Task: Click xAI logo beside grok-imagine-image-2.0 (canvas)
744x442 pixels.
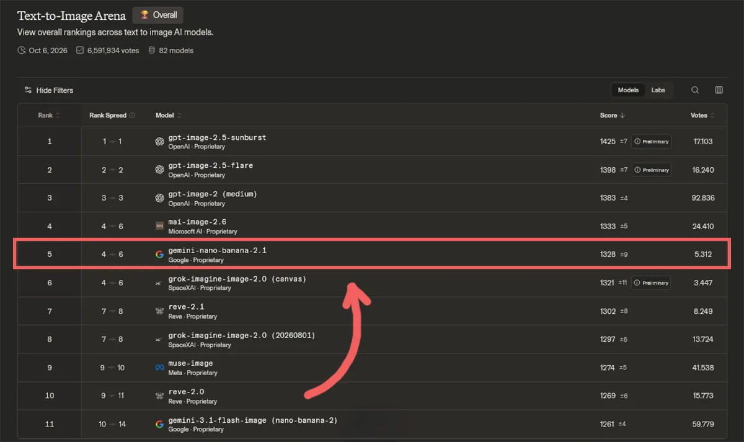Action: (x=159, y=283)
